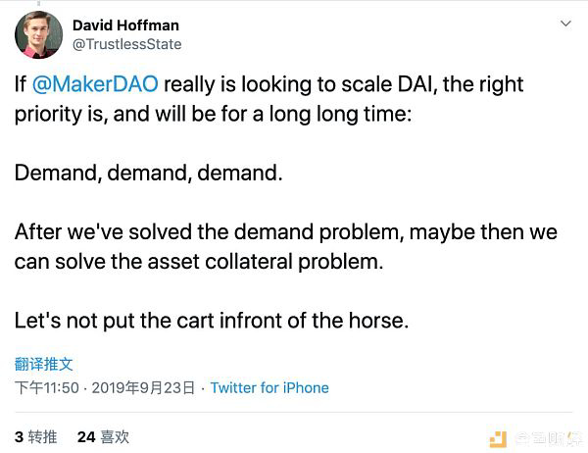View the 3 转推 retweets list
Screen dimensions: 588x453
tap(35, 437)
